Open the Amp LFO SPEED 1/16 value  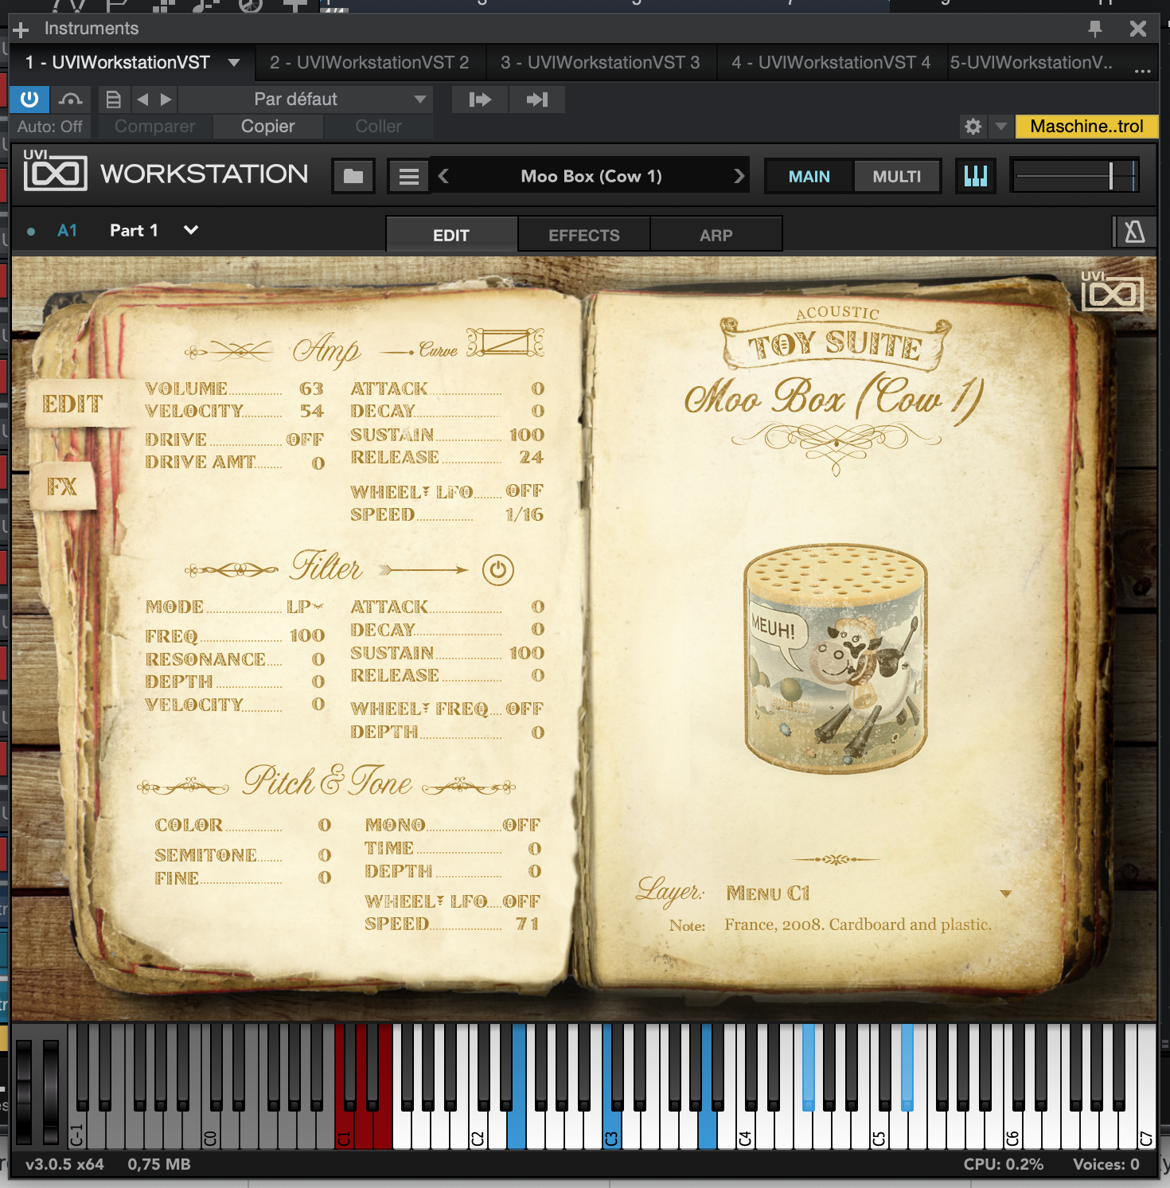click(525, 514)
